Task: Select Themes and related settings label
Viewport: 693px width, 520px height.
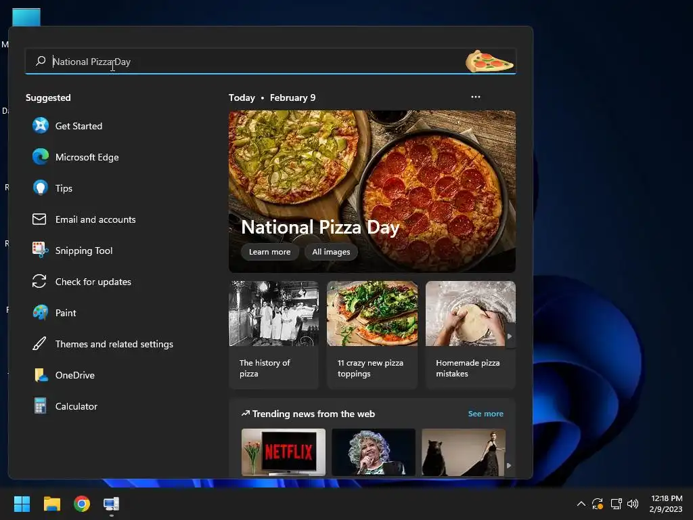Action: (x=114, y=344)
